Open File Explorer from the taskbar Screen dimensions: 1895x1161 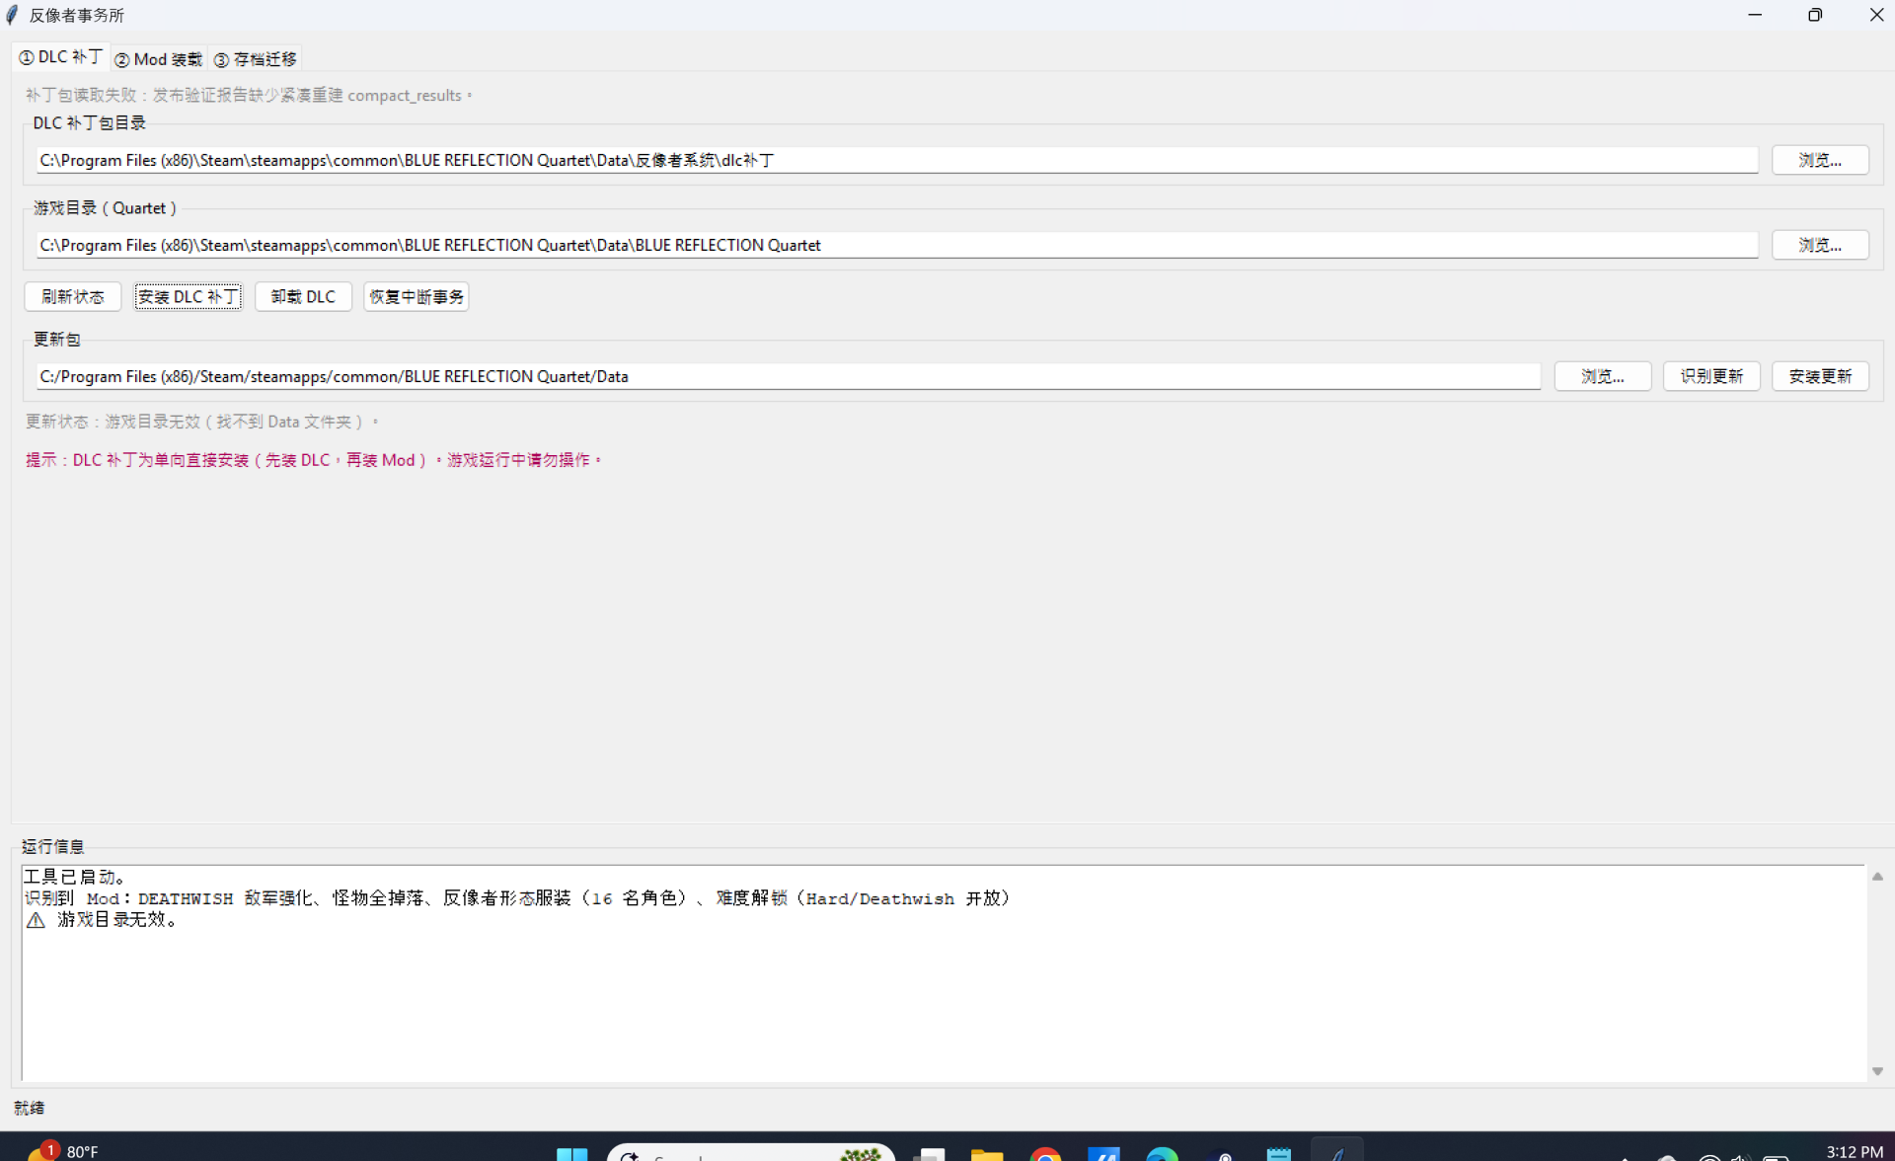(986, 1153)
